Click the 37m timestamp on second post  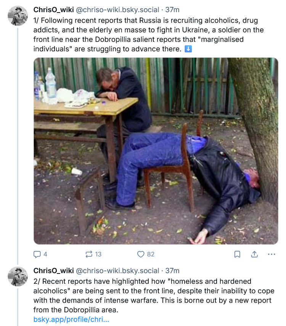[x=172, y=271]
